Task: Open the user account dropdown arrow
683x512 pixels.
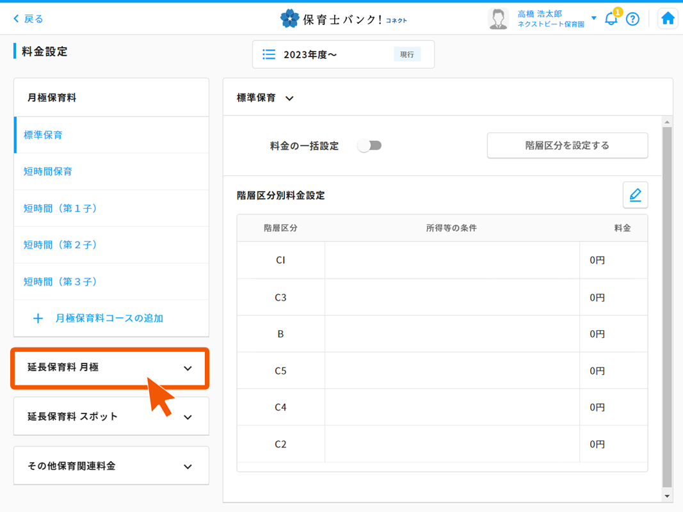Action: [593, 18]
